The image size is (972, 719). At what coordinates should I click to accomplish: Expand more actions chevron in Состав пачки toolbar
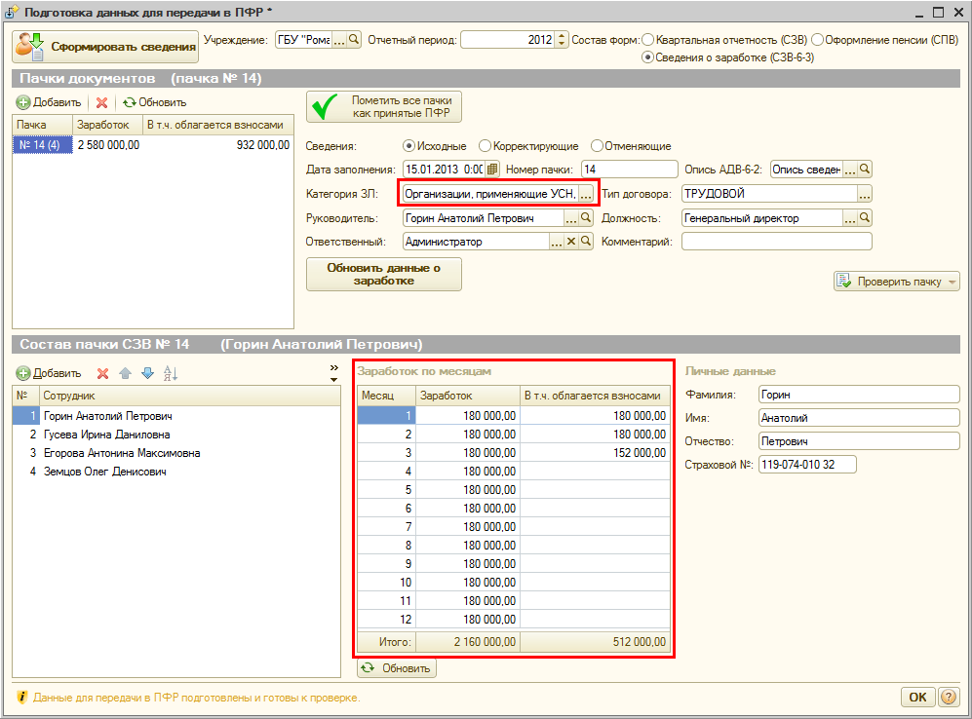coord(334,369)
